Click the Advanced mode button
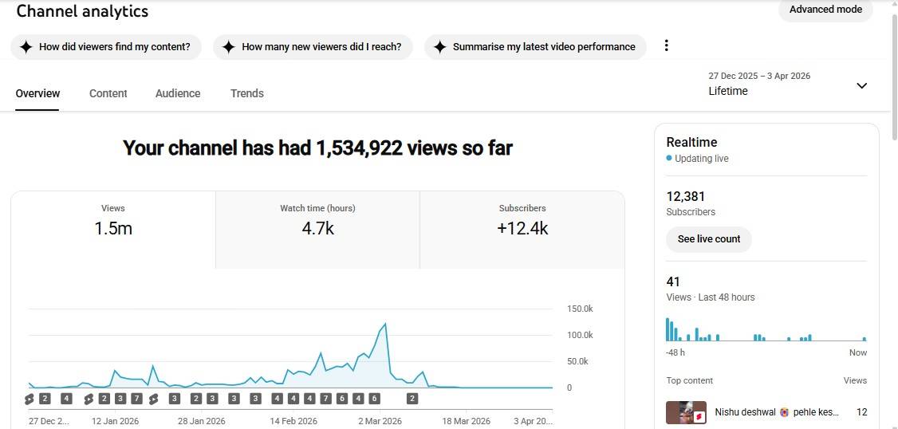 (825, 10)
